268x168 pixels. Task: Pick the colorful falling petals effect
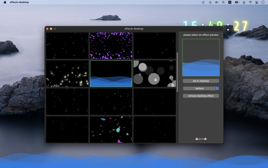pos(111,129)
